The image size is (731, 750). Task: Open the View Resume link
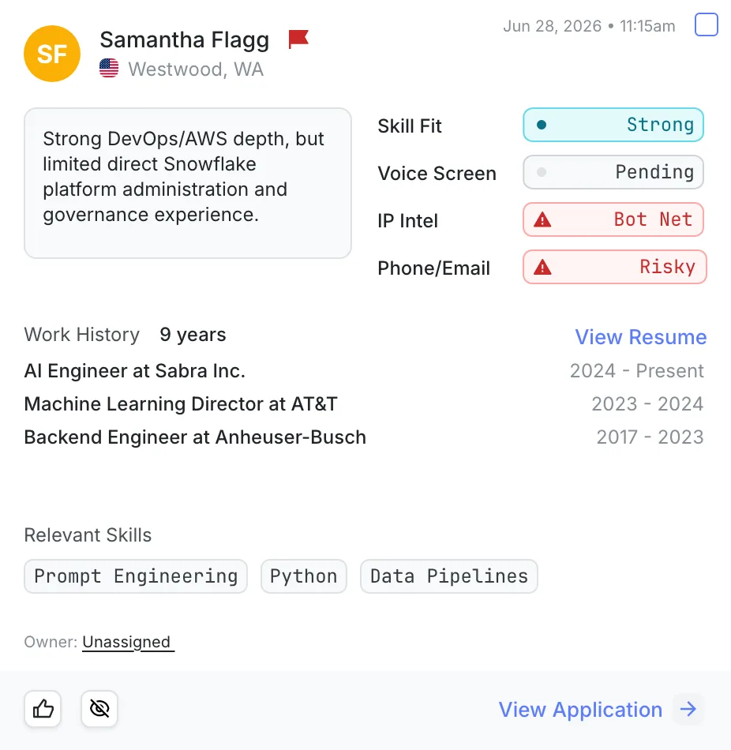pos(640,337)
